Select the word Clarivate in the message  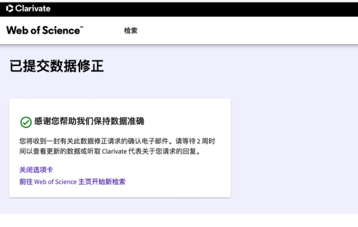click(x=115, y=152)
